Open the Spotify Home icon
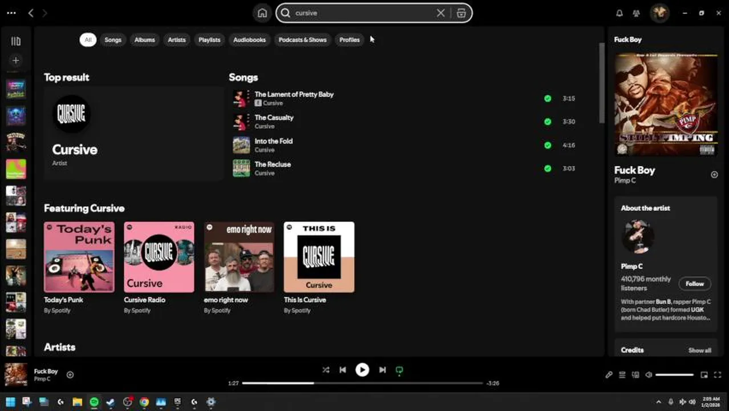 click(x=262, y=13)
